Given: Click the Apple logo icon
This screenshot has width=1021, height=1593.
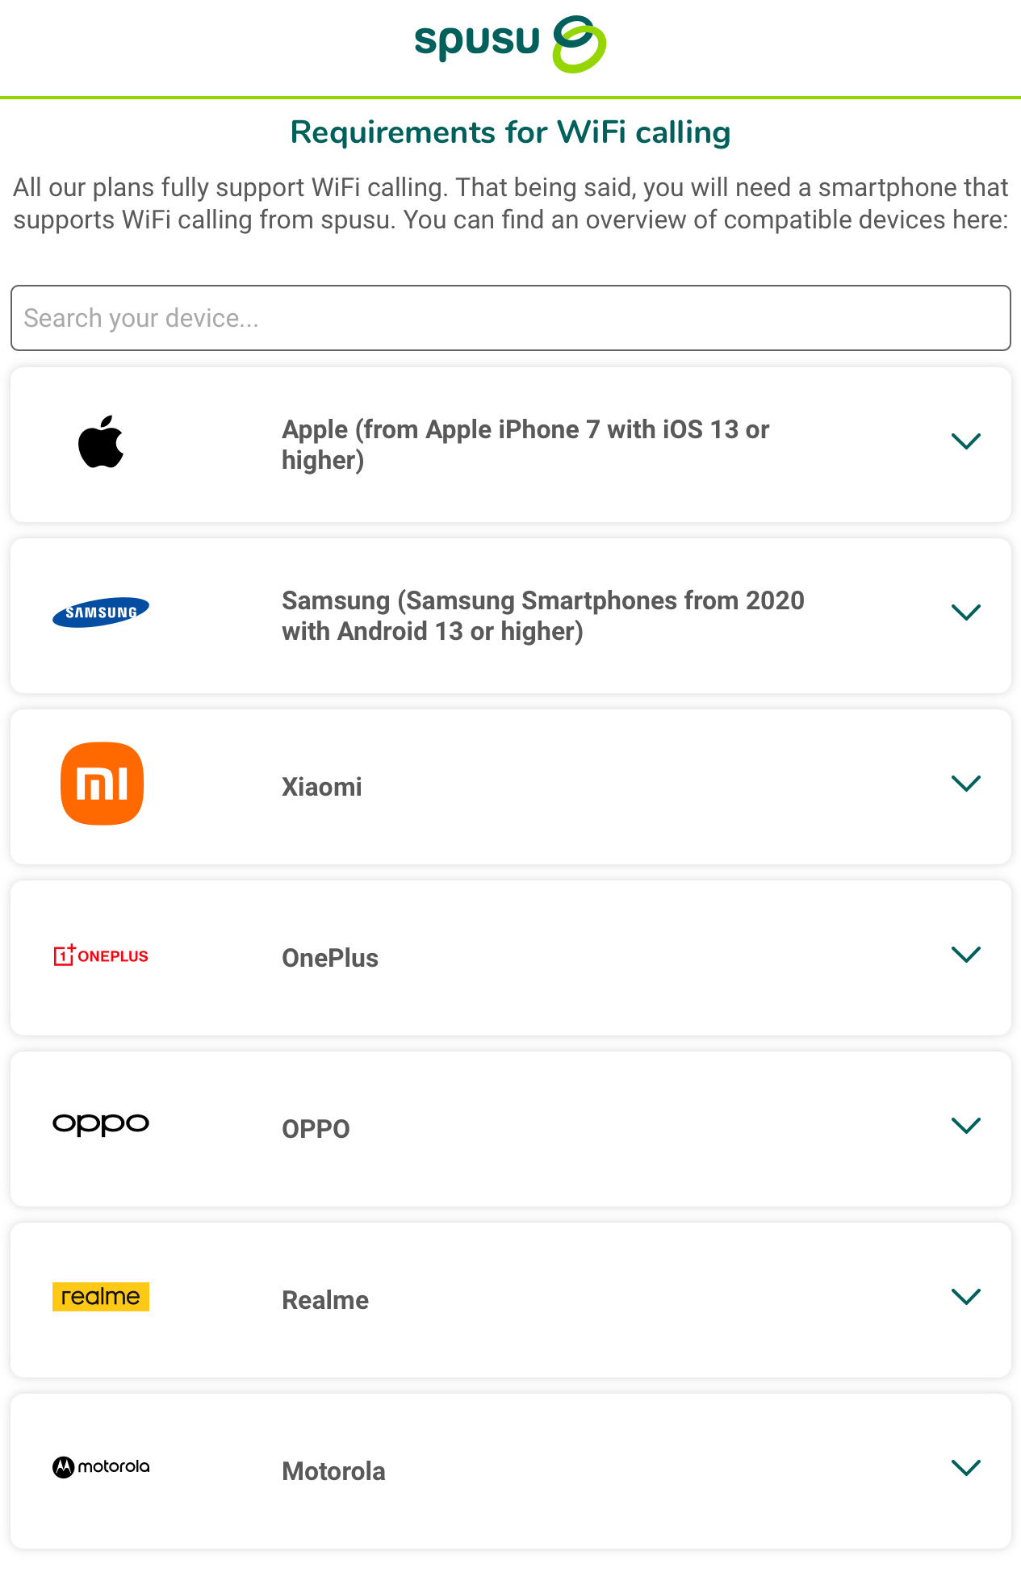Looking at the screenshot, I should pos(101,441).
